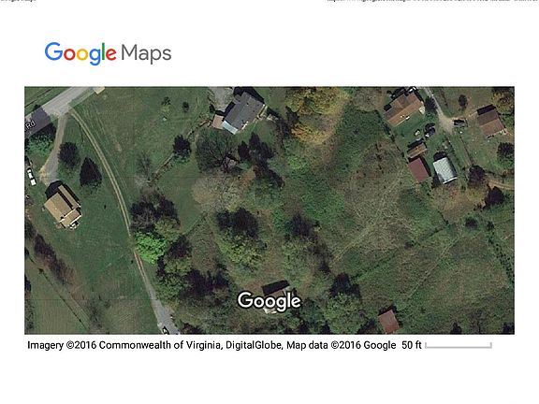This screenshot has height=404, width=539.
Task: Select the white metal-roofed shed
Action: (444, 169)
